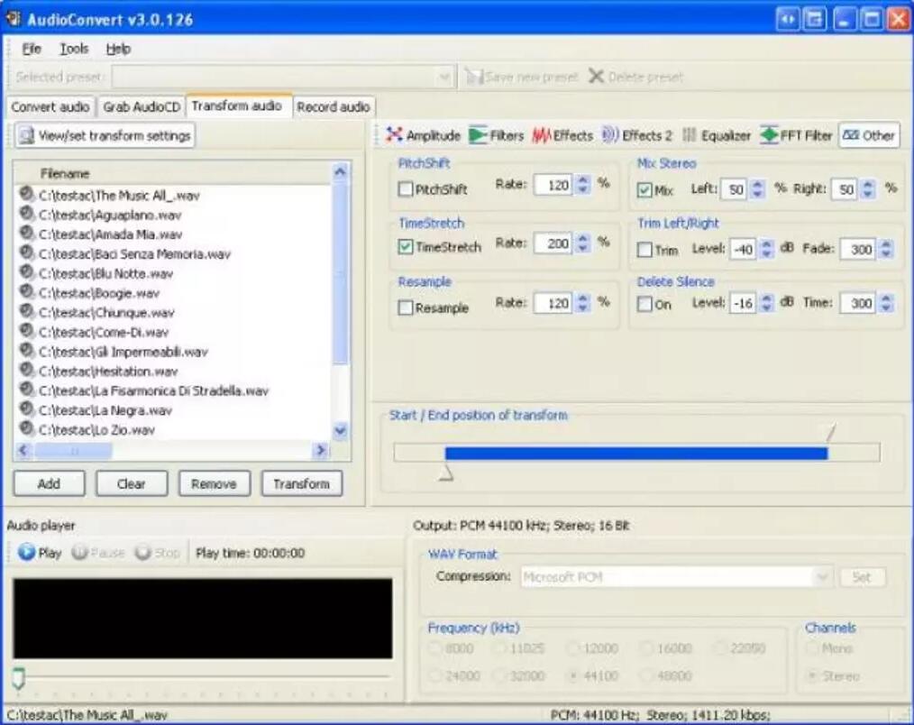Open the File menu
This screenshot has height=725, width=914.
coord(32,49)
